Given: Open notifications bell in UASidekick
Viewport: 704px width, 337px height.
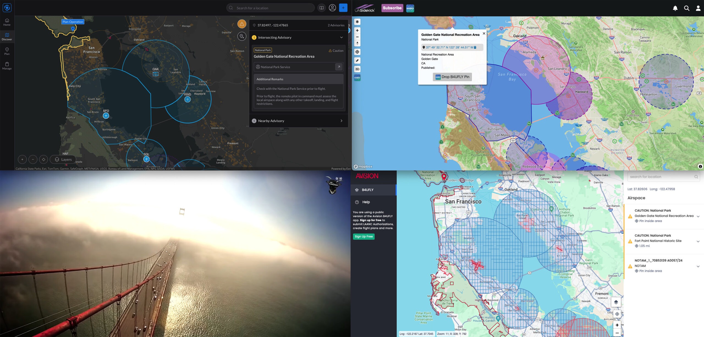Looking at the screenshot, I should click(675, 8).
